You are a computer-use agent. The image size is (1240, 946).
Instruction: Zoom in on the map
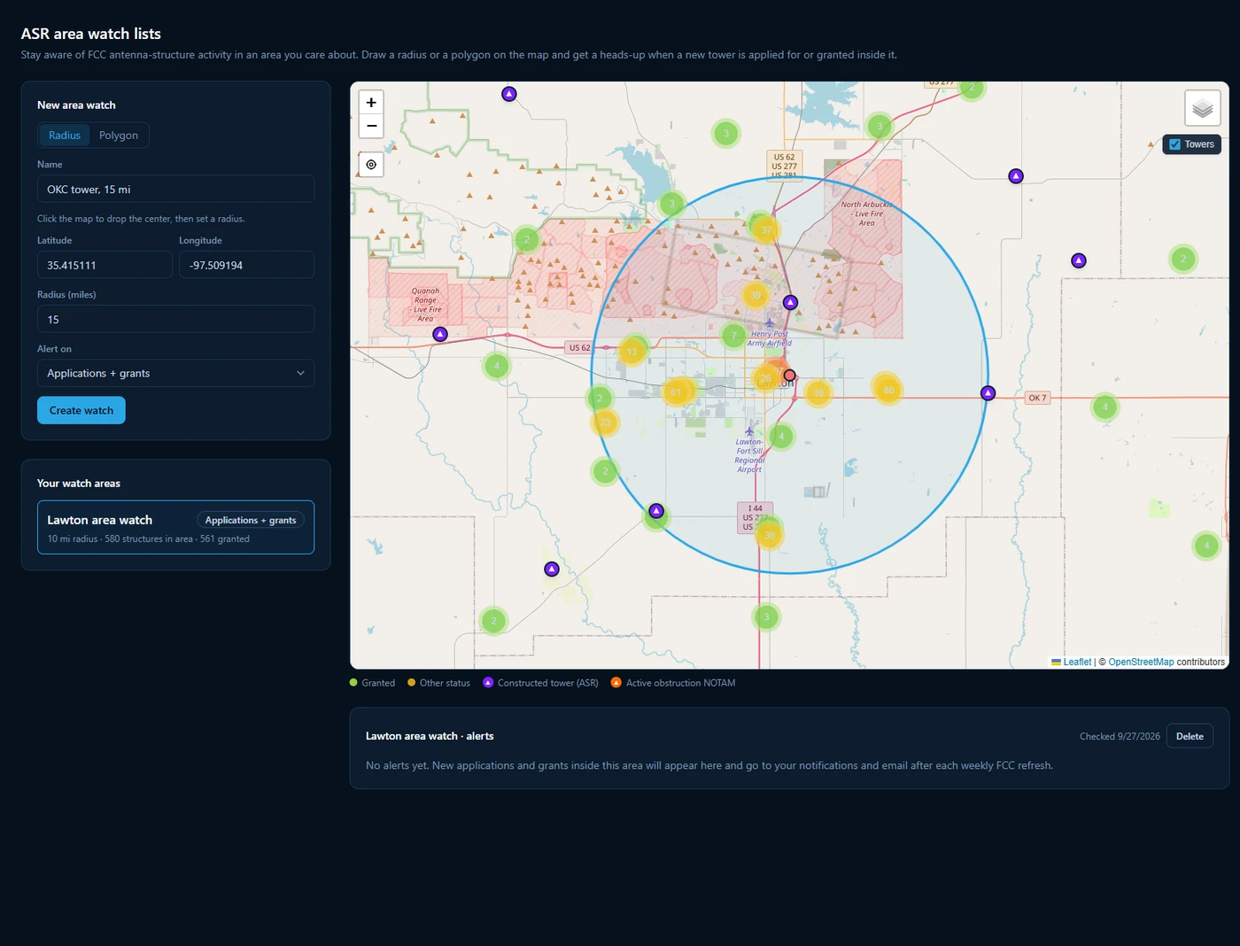coord(371,103)
